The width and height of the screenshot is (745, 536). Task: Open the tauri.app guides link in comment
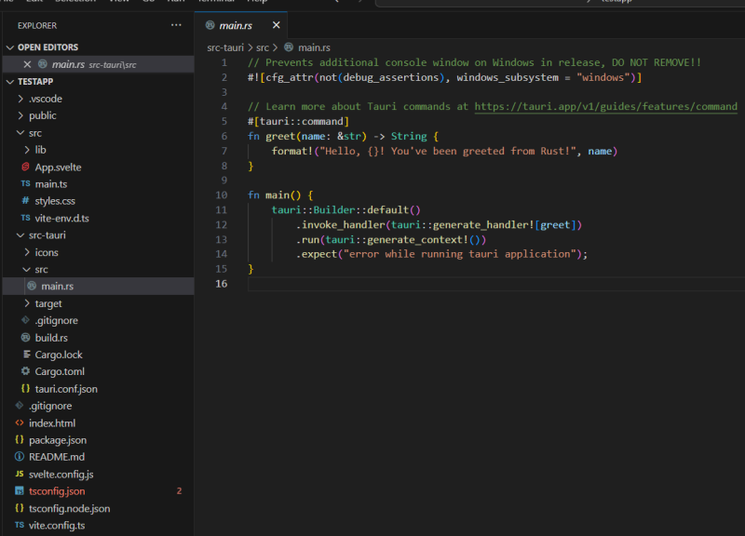pyautogui.click(x=605, y=106)
